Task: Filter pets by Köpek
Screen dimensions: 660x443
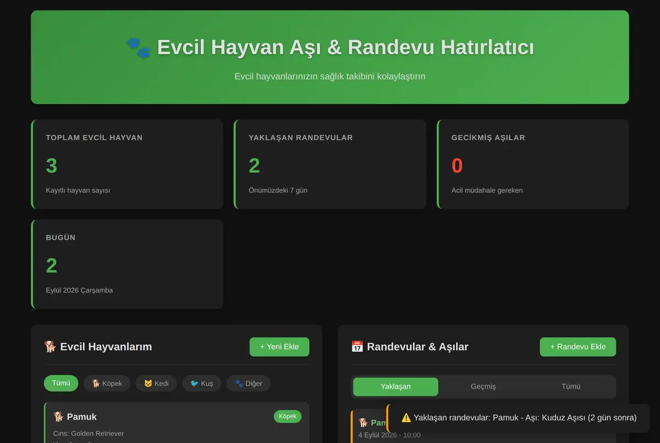Action: point(107,383)
